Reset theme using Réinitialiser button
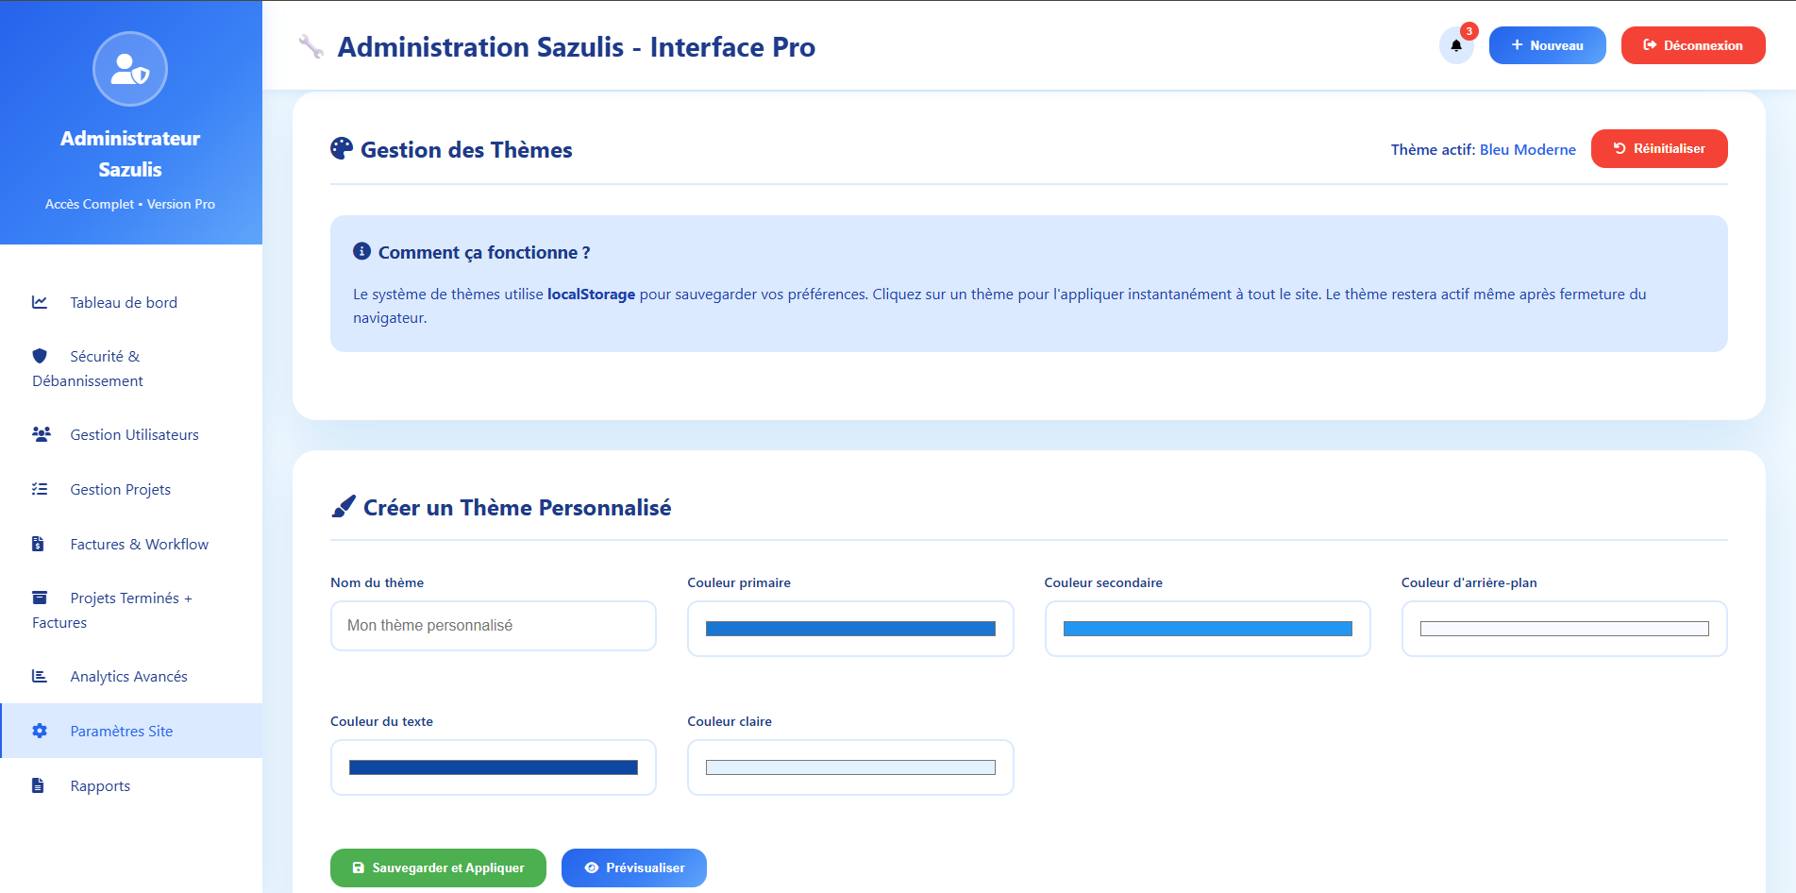The image size is (1796, 893). [1658, 149]
